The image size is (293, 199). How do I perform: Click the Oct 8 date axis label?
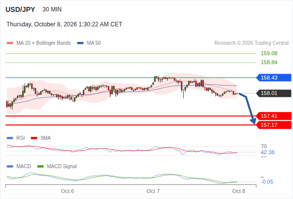point(239,191)
